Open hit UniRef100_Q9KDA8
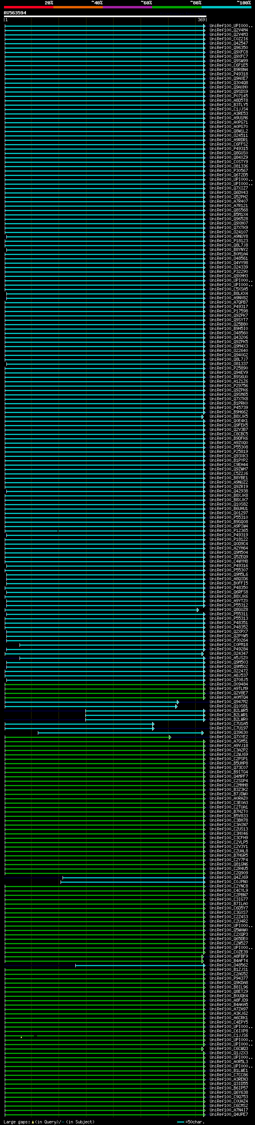This screenshot has width=255, height=1125. (x=229, y=982)
